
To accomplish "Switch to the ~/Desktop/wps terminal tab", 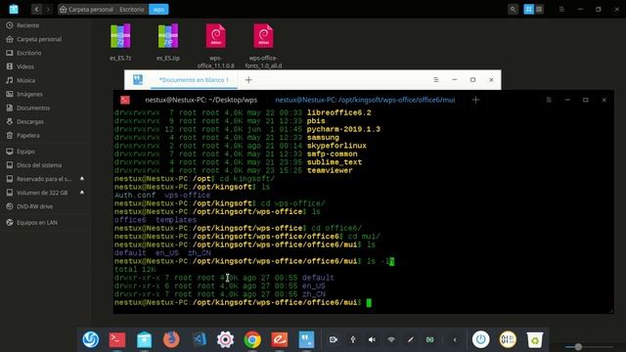I will [x=201, y=100].
